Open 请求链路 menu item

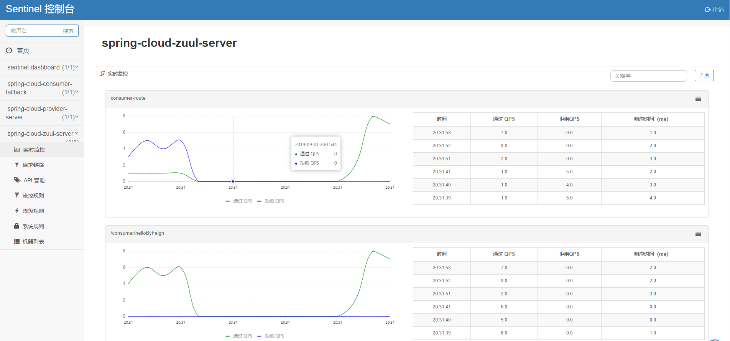(42, 165)
